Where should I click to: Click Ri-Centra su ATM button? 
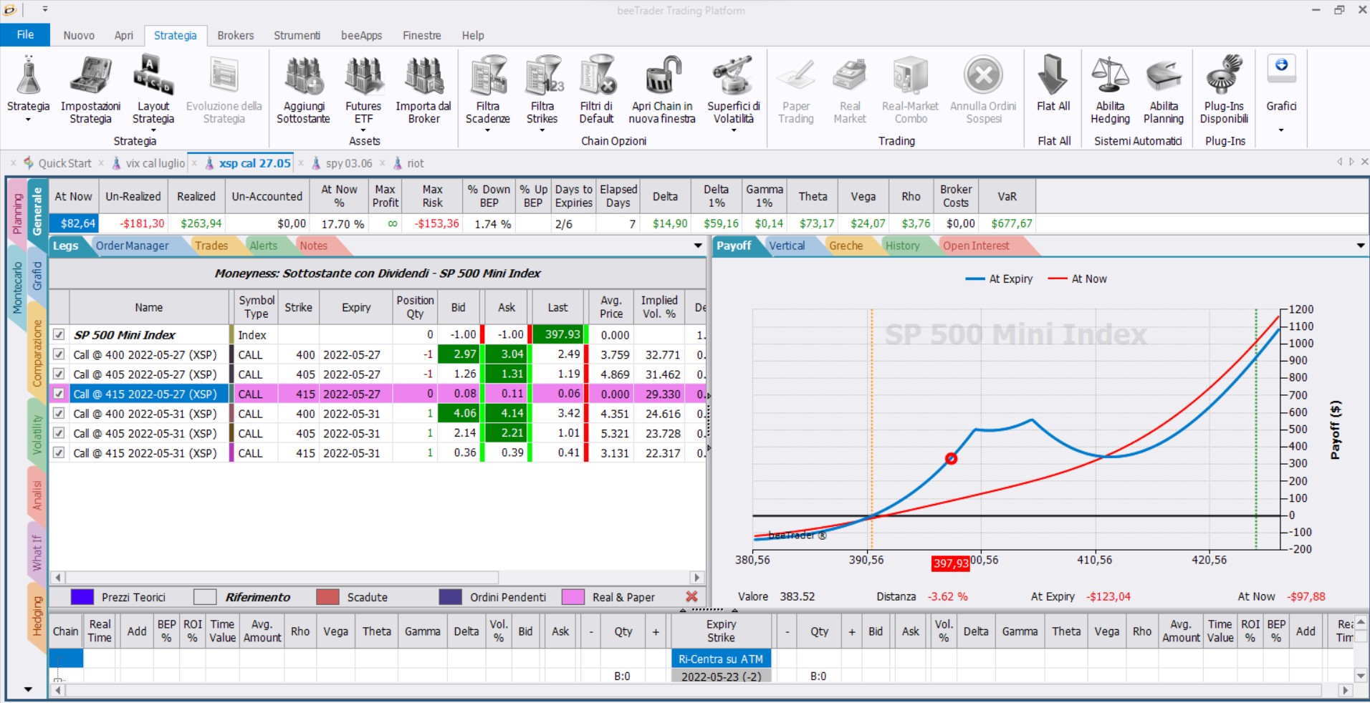tap(721, 659)
